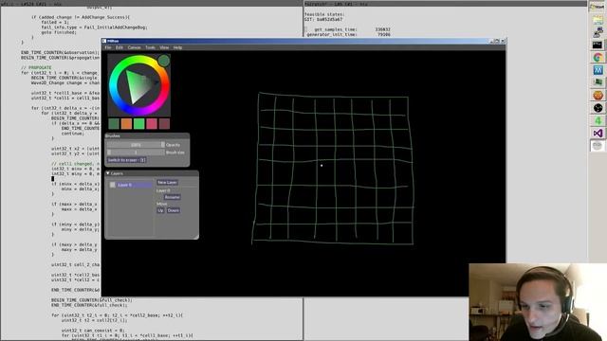Click the Rename button

click(173, 197)
